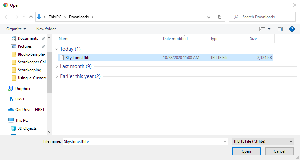This screenshot has width=300, height=160.
Task: Collapse the Today group
Action: [x=57, y=49]
